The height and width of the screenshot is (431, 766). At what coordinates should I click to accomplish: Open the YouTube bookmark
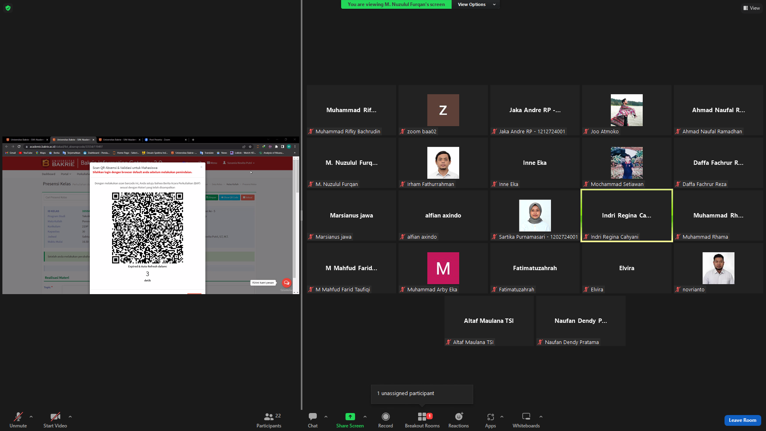tap(26, 153)
